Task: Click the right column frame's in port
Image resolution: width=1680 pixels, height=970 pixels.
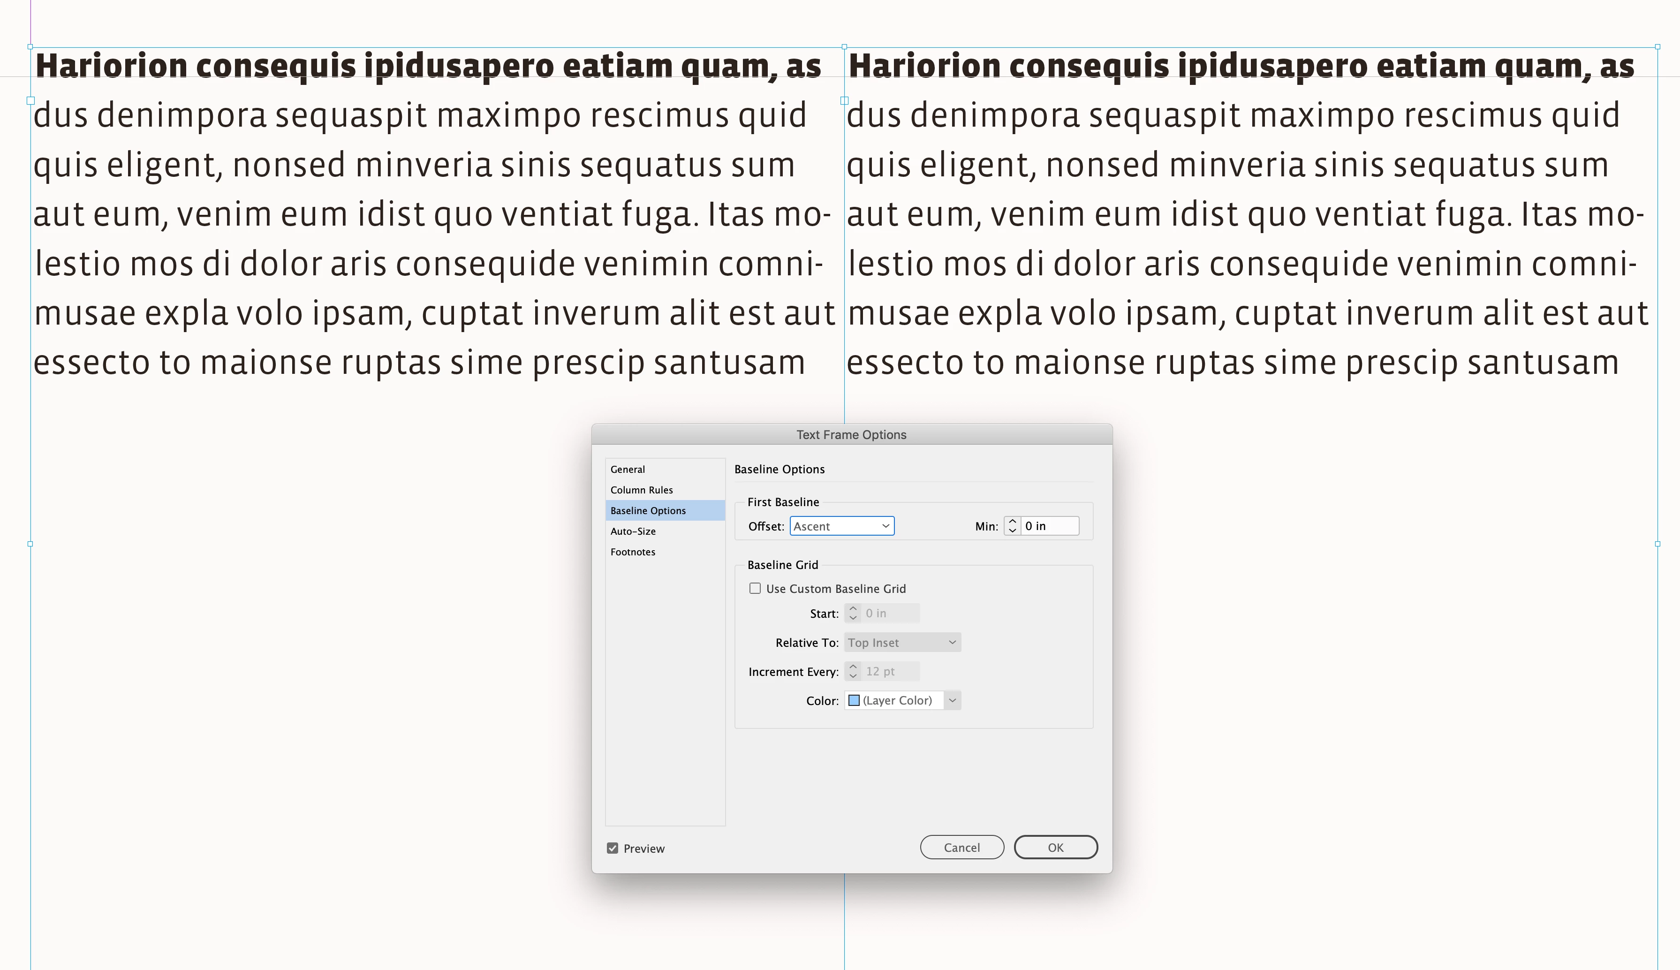Action: pos(845,100)
